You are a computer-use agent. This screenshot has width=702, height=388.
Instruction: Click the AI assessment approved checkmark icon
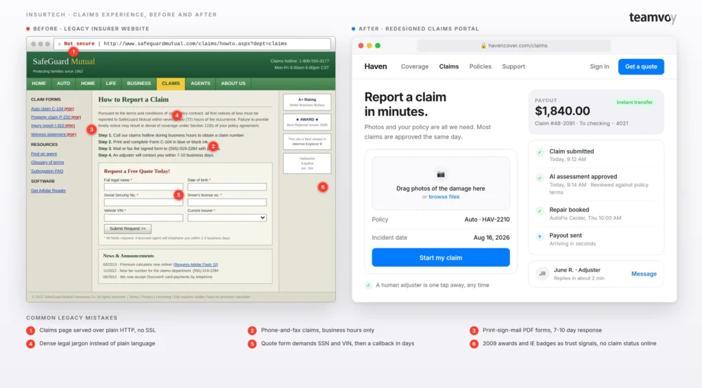(540, 178)
